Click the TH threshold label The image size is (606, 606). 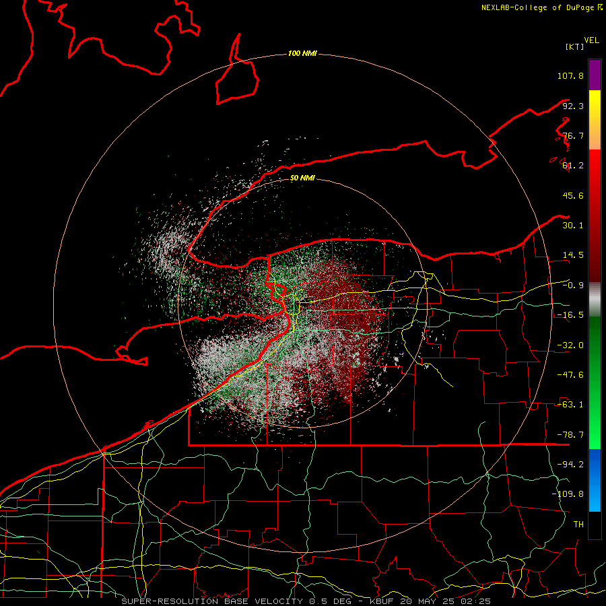point(578,525)
